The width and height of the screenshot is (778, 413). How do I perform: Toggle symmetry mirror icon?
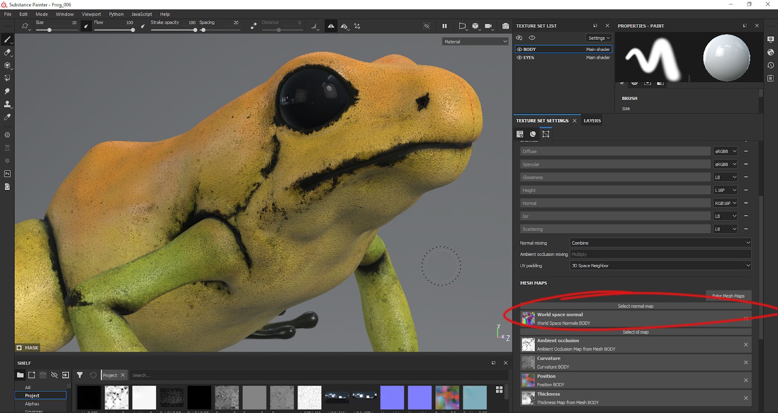coord(331,26)
